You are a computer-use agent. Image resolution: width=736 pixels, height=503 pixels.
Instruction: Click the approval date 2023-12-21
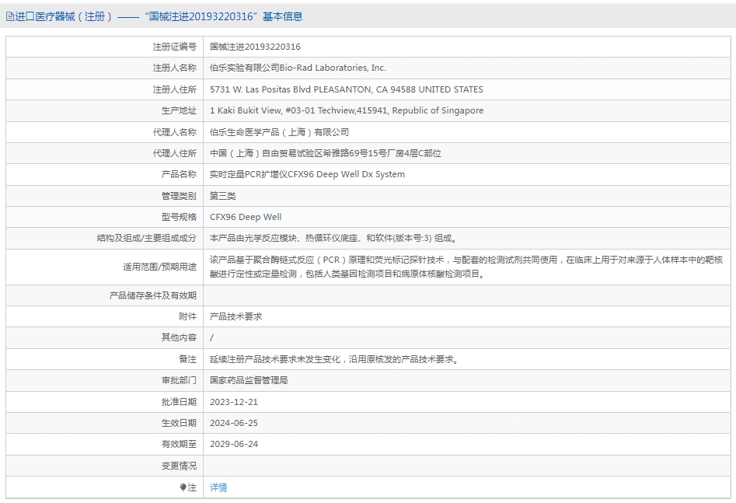(x=234, y=402)
